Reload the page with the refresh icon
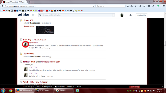 click(94, 6)
